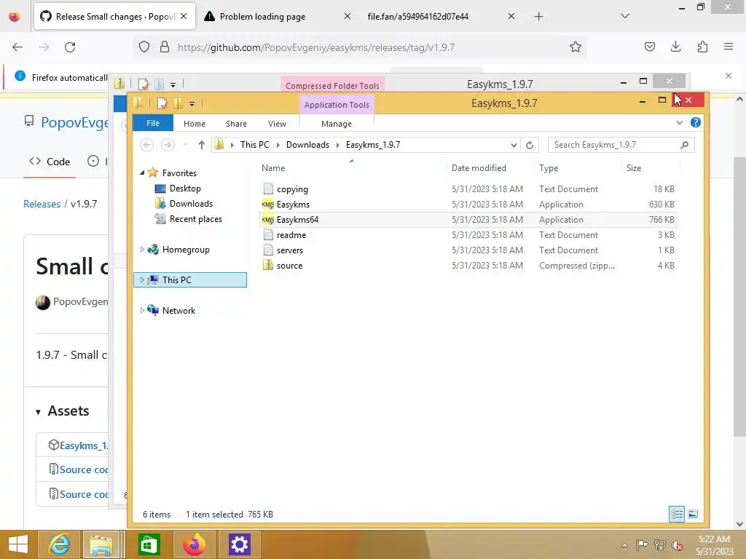Open the File ribbon tab
Image resolution: width=746 pixels, height=559 pixels.
153,123
